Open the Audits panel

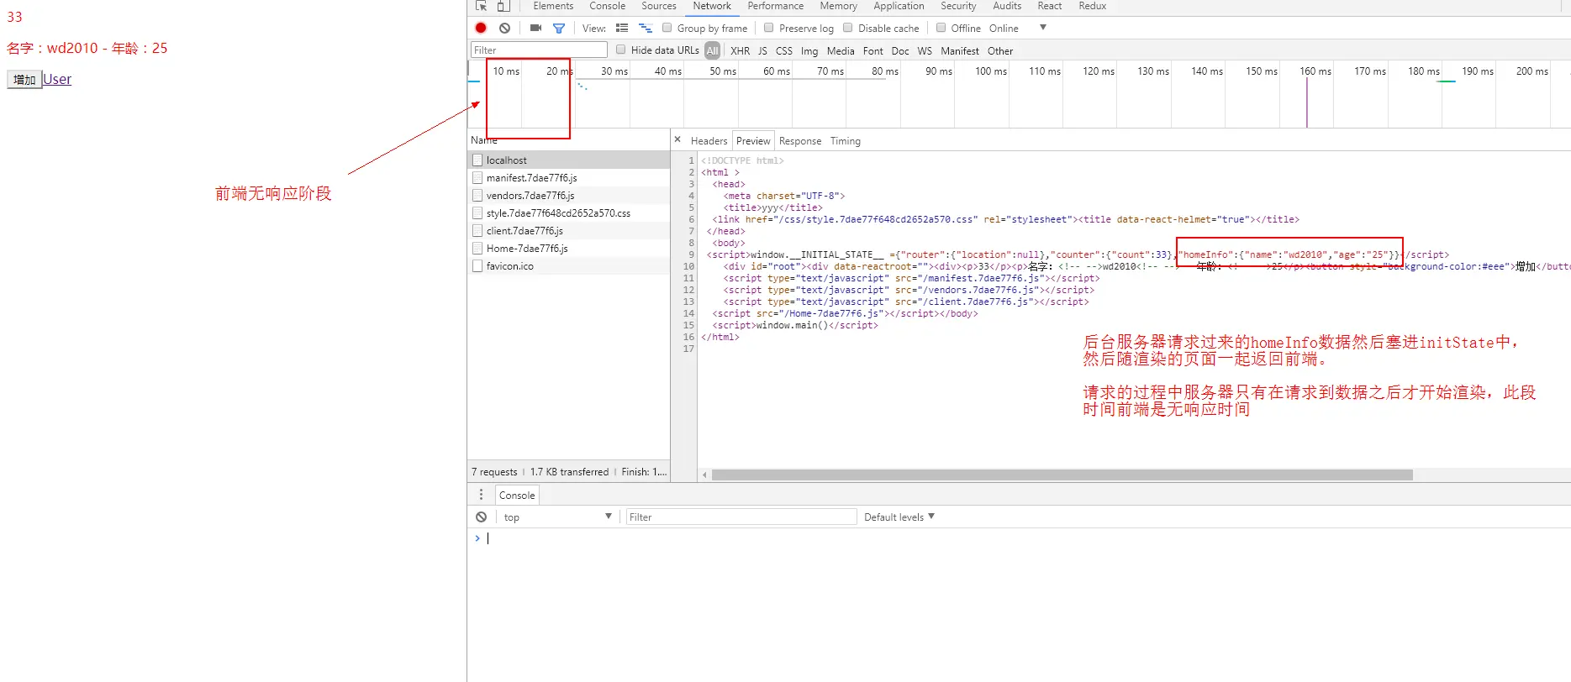tap(1007, 6)
